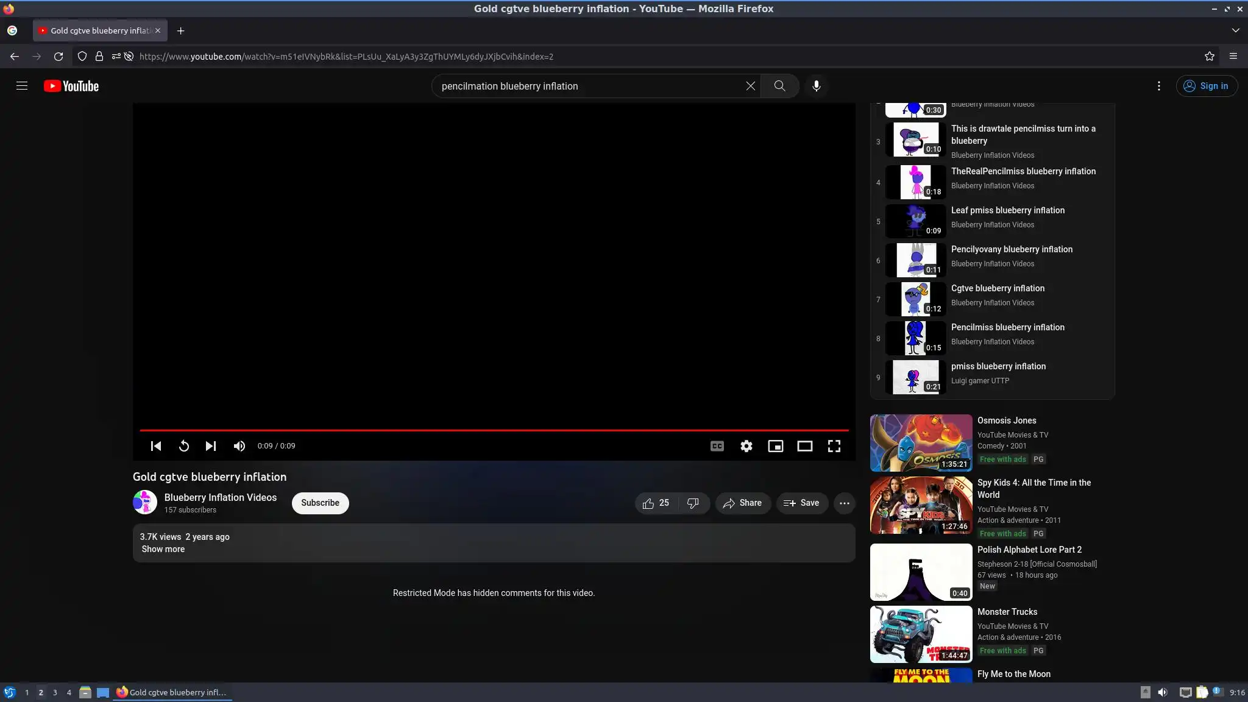Viewport: 1248px width, 702px height.
Task: Enable miniplayer mode
Action: 776,446
